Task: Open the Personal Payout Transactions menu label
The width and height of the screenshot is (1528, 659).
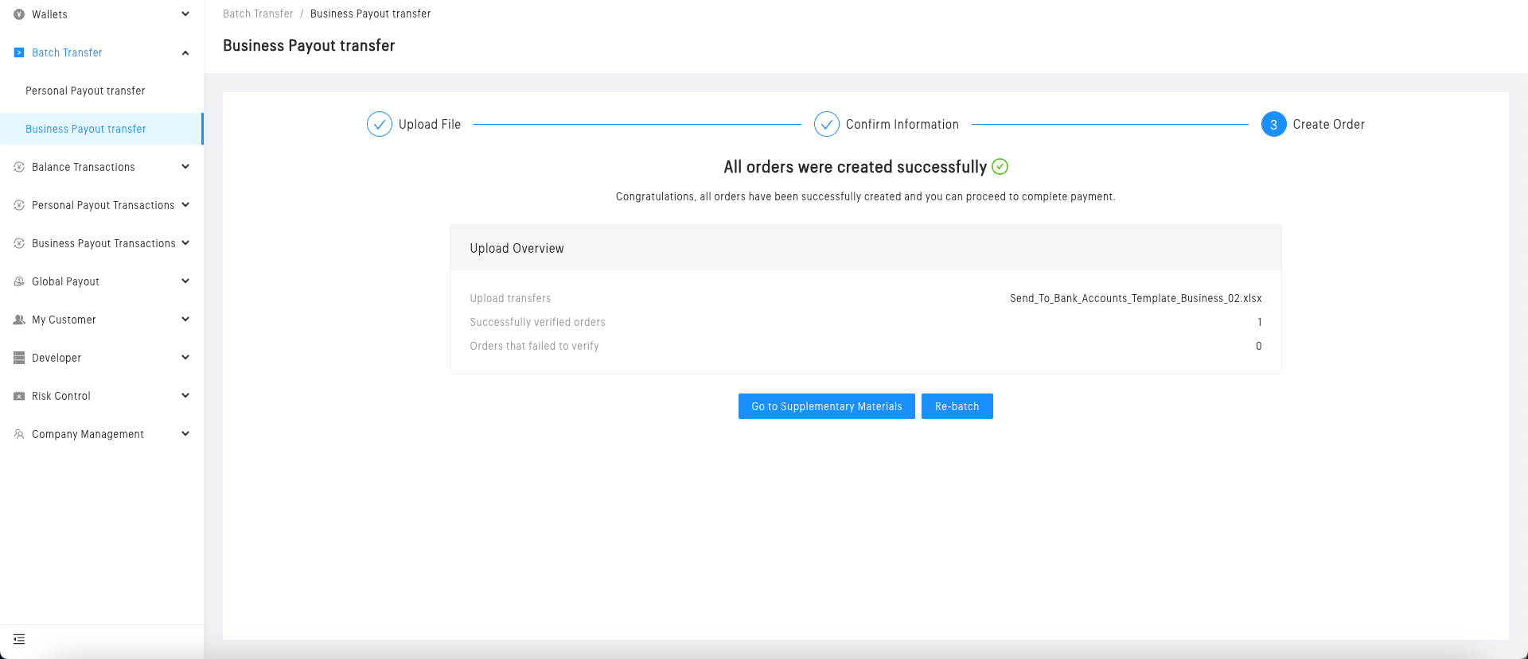Action: 103,205
